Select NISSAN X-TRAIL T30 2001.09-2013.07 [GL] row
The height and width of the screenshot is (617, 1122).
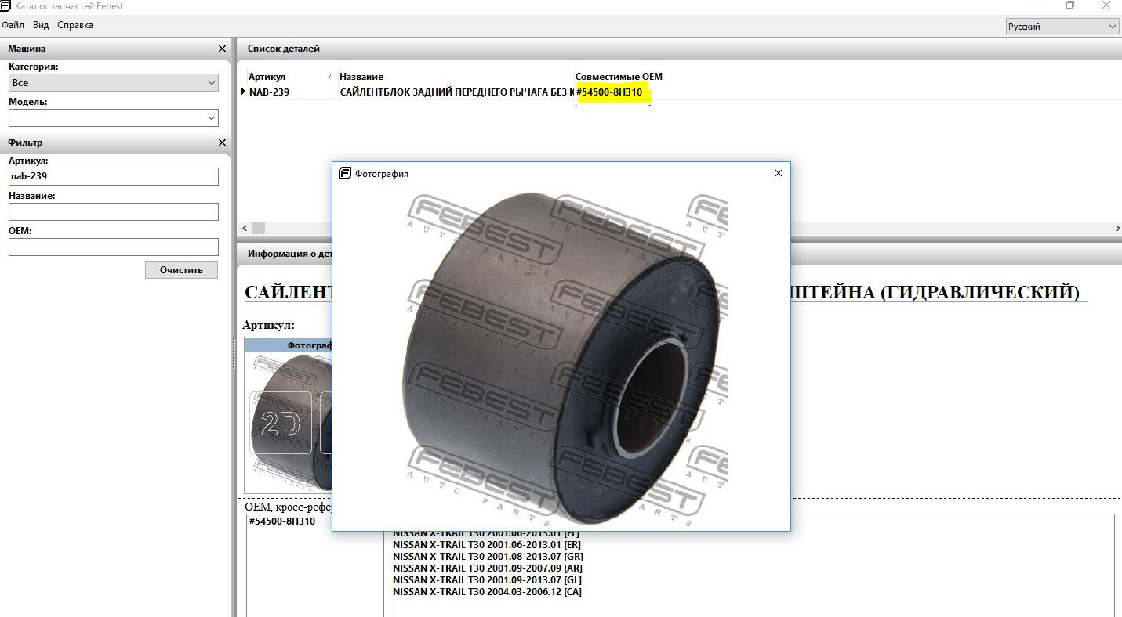(x=487, y=580)
